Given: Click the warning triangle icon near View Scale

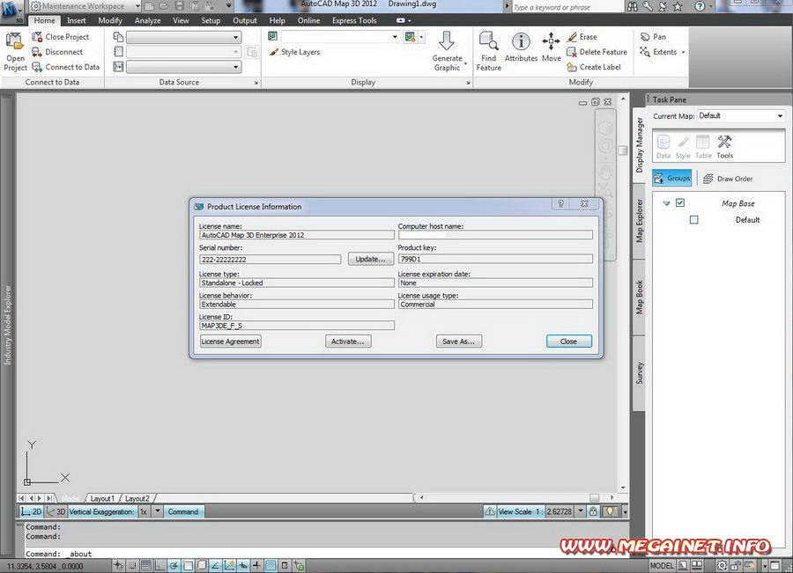Looking at the screenshot, I should 490,512.
